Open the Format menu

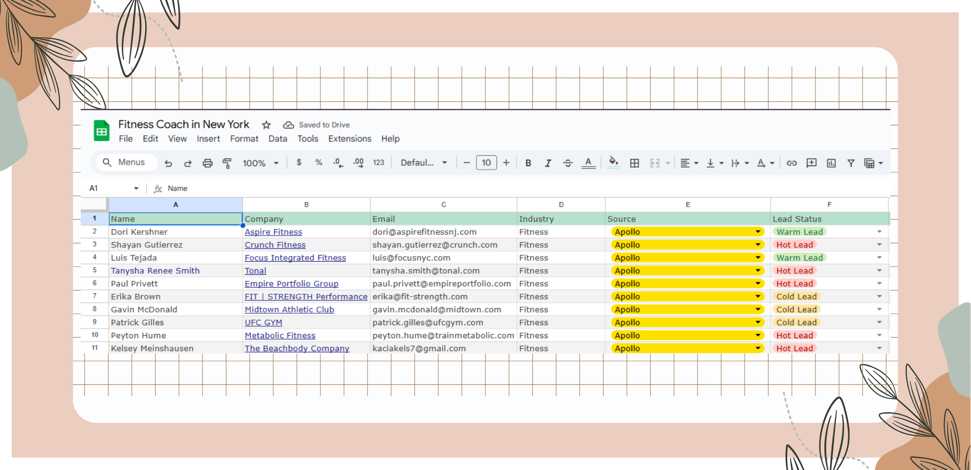point(244,139)
